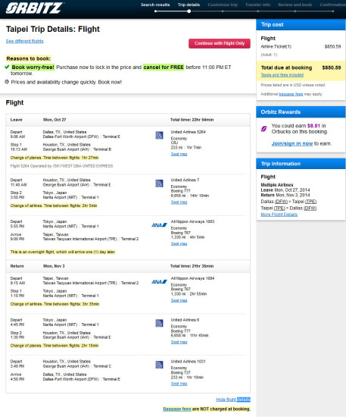Click 'Mon, Nov 3' return date
This screenshot has width=346, height=417.
[54, 266]
